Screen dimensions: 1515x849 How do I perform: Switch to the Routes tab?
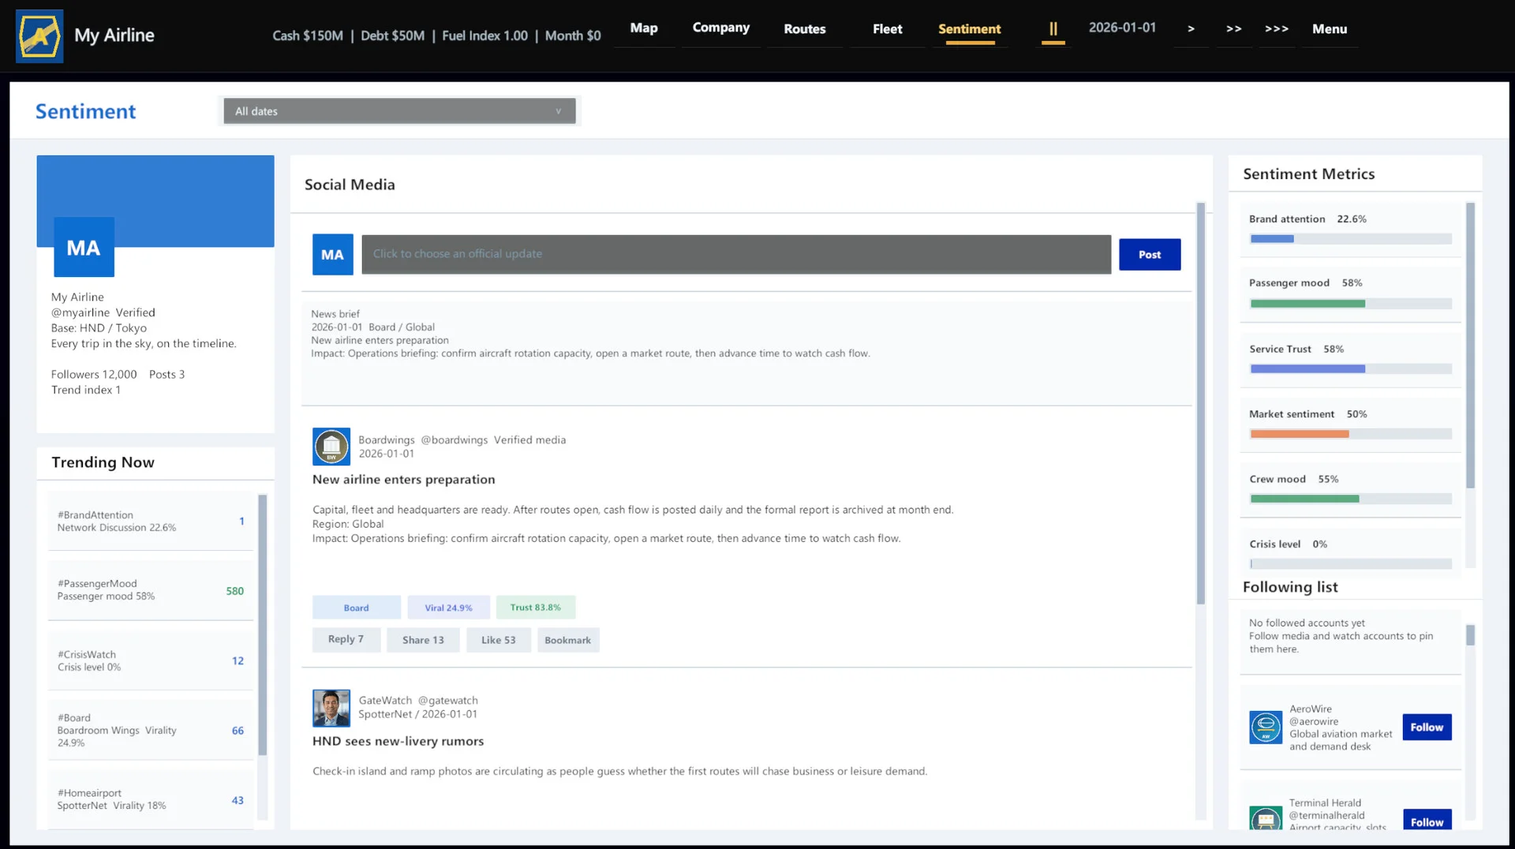pyautogui.click(x=805, y=29)
